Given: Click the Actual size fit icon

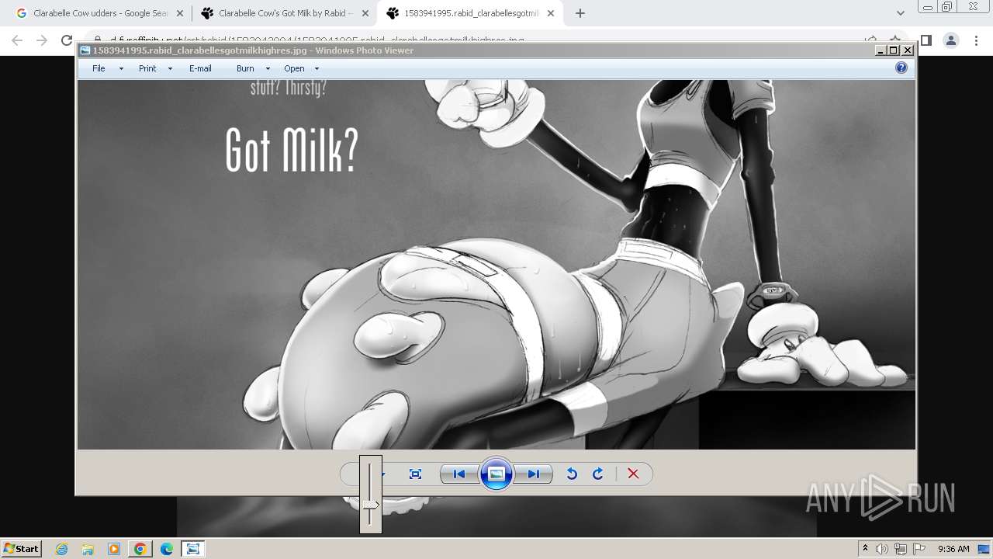Looking at the screenshot, I should tap(415, 474).
